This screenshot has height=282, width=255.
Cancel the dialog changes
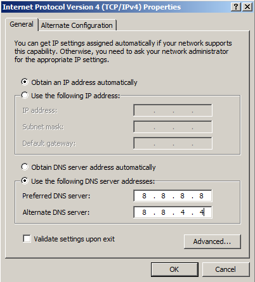click(x=226, y=269)
